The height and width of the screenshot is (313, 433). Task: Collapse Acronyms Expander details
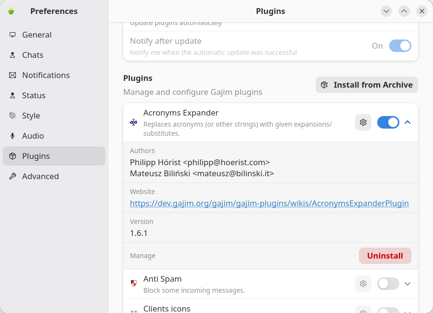tap(408, 122)
